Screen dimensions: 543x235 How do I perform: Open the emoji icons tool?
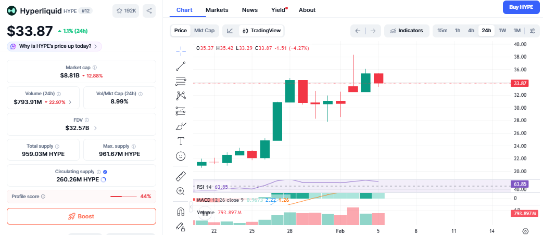tap(181, 156)
